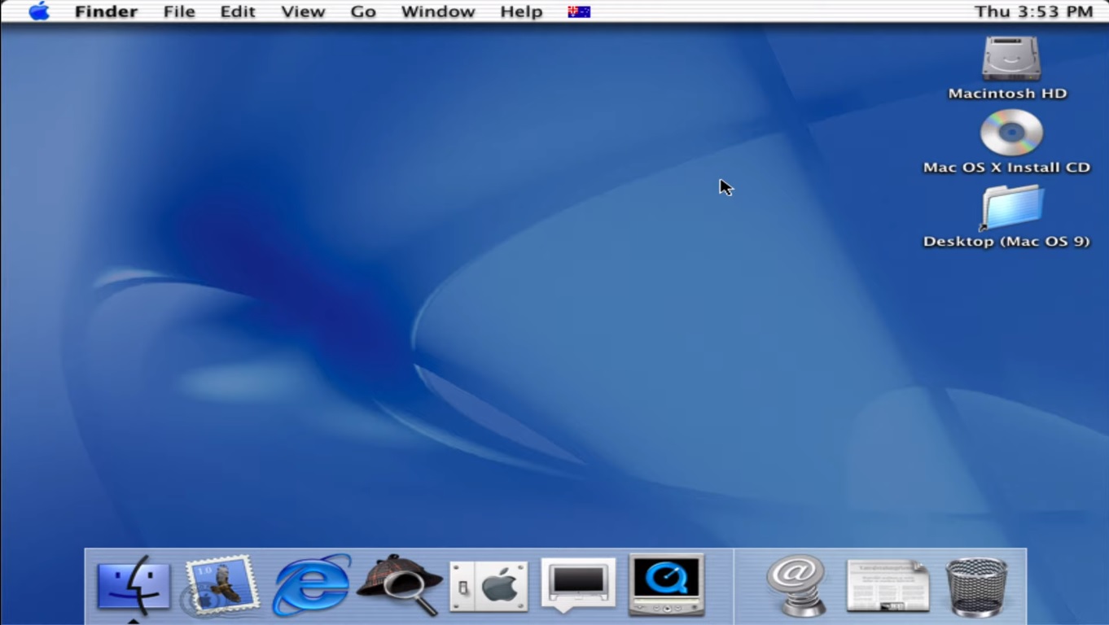Select the Macintosh HD drive icon
Screen dimensions: 1109x625
pos(1010,58)
